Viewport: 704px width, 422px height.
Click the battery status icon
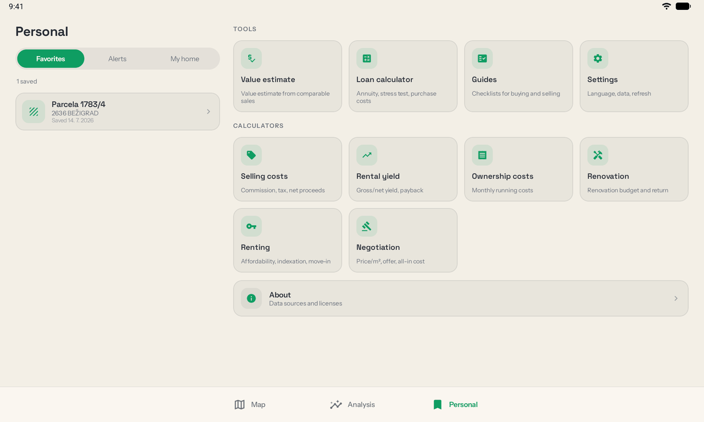click(683, 6)
